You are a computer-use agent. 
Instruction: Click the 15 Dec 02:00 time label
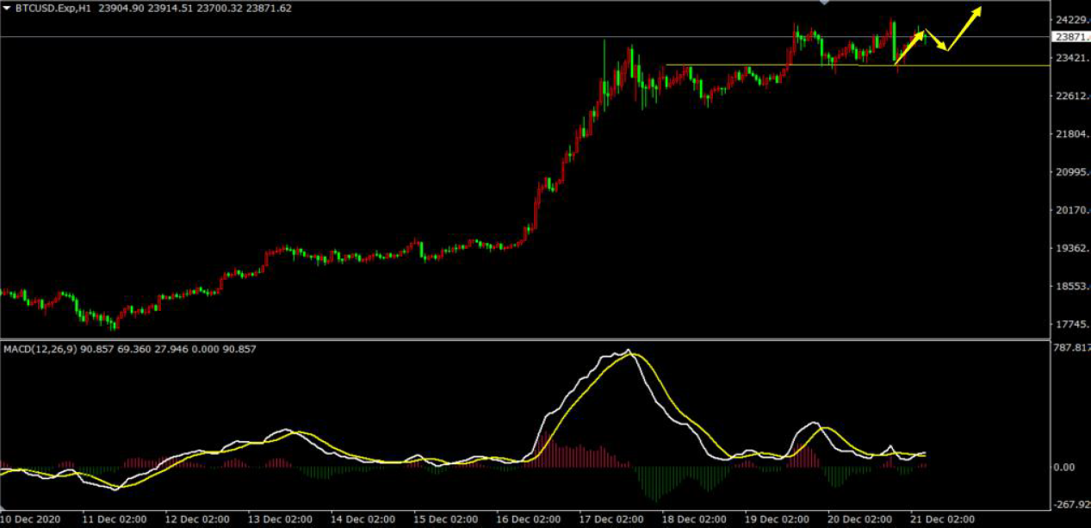pos(445,519)
